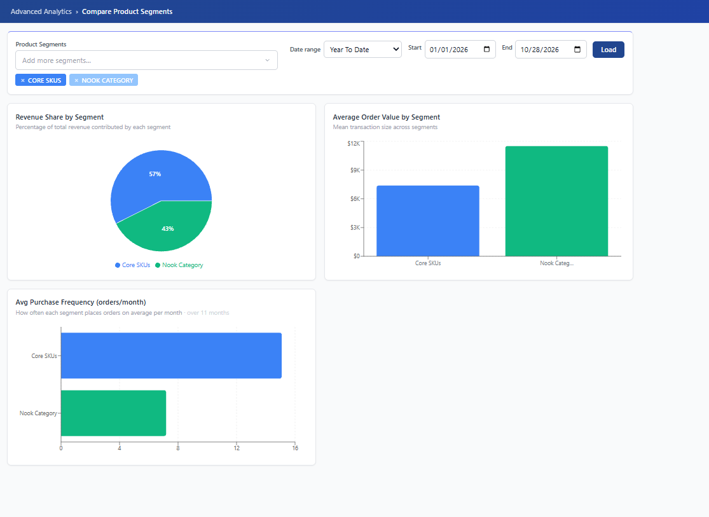Click the 'over 11 months' note
This screenshot has height=517, width=709.
tap(208, 312)
